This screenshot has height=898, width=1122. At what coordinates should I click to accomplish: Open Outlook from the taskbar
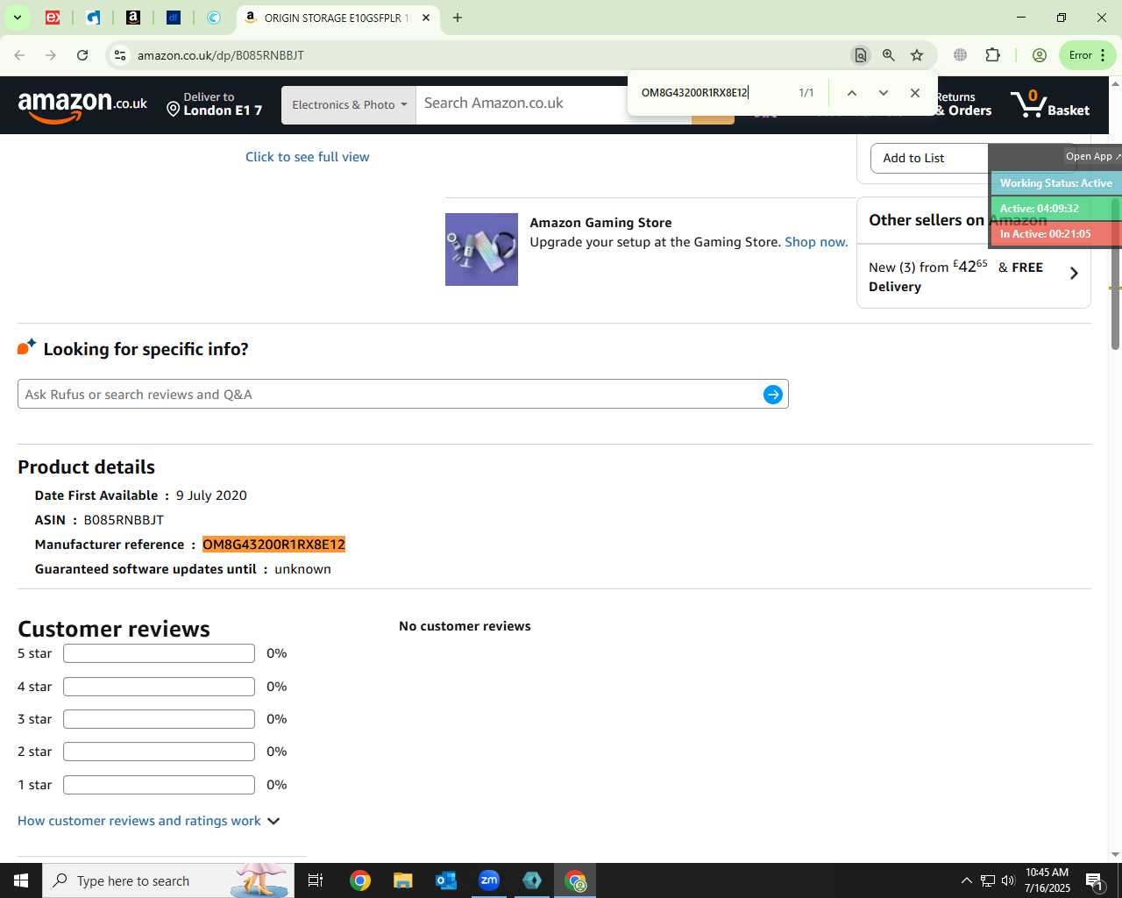tap(446, 880)
